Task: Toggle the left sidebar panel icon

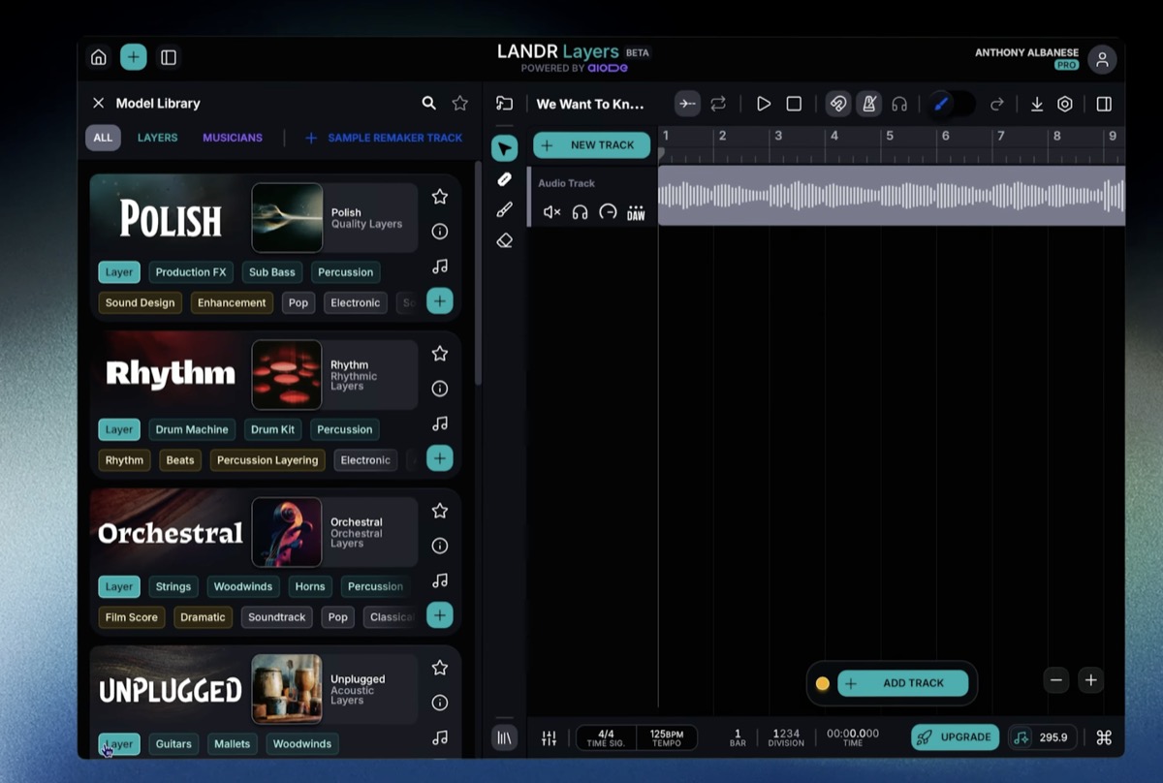Action: 169,57
